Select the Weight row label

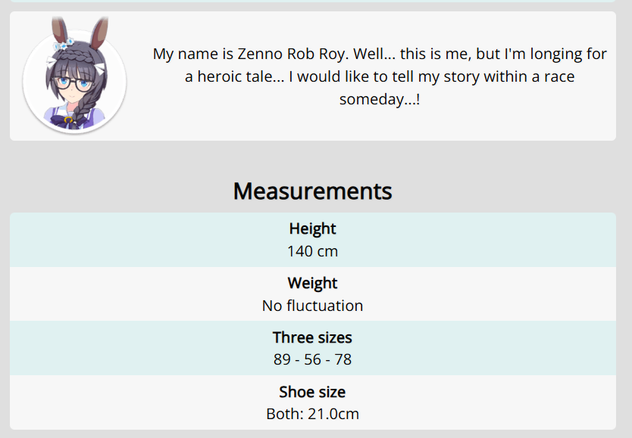[x=312, y=283]
